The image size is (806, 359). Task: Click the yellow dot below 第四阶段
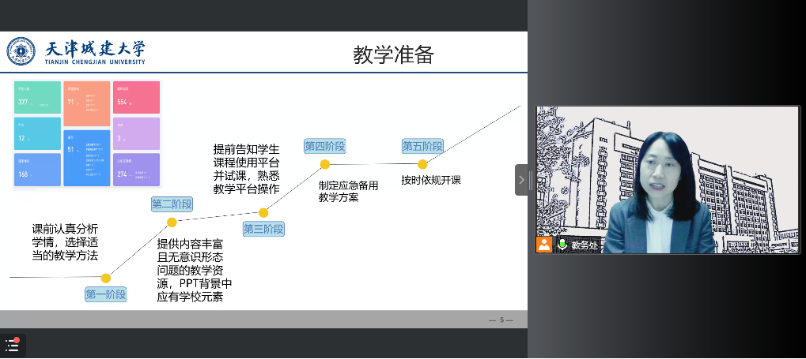click(x=325, y=164)
